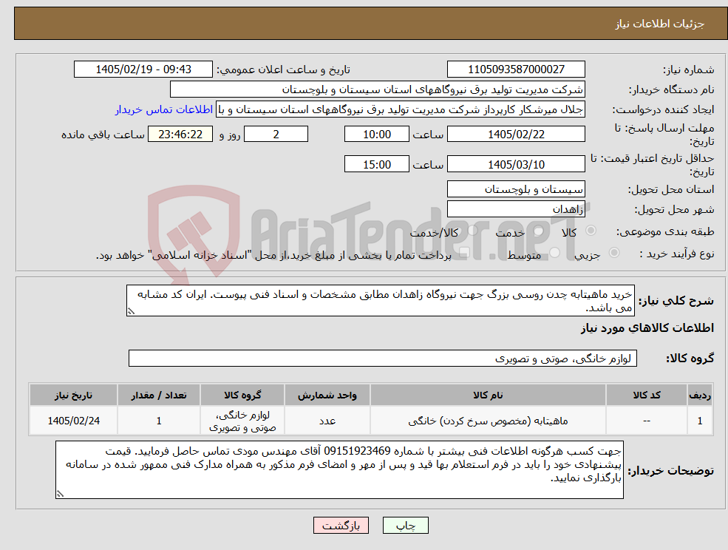Click the delivery province field سیستان و بلوچستان
Viewport: 728px width, 550px height.
coord(516,189)
